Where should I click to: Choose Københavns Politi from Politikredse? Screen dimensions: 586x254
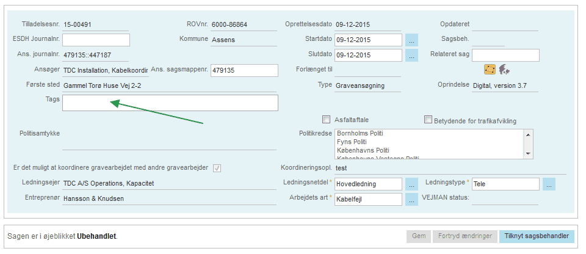[x=363, y=150]
